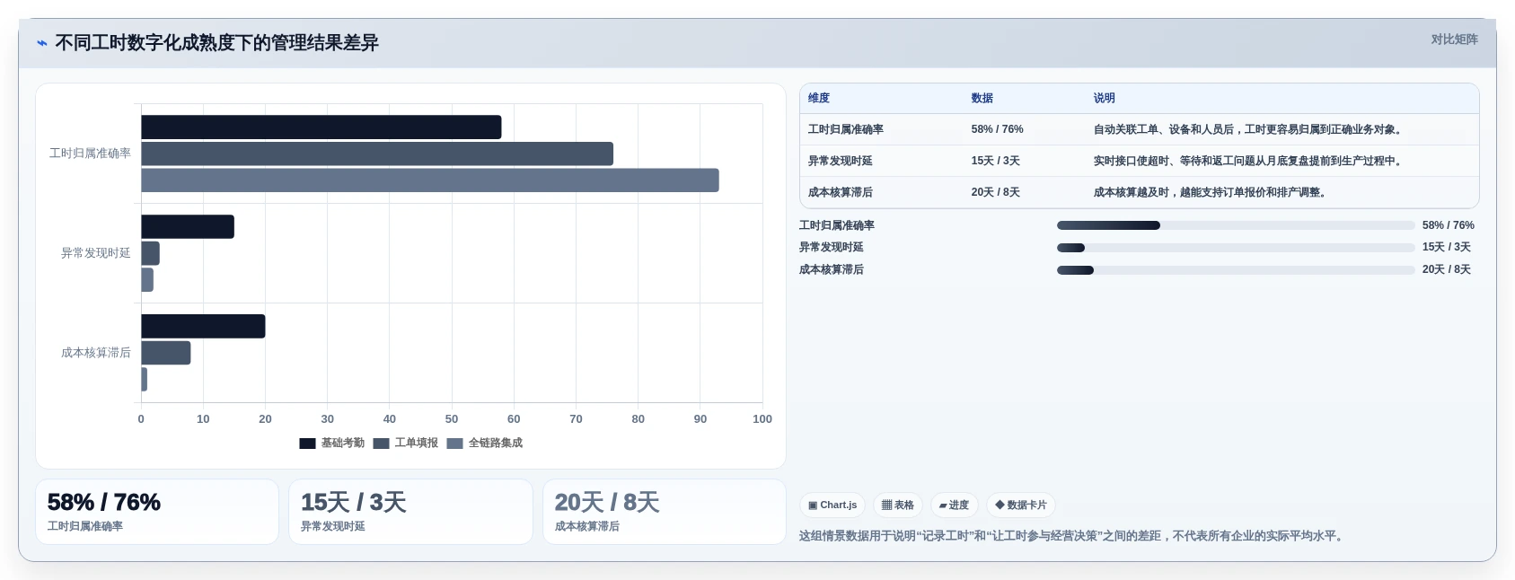The width and height of the screenshot is (1515, 580).
Task: Click the x-axis tick label 50
Action: 452,419
